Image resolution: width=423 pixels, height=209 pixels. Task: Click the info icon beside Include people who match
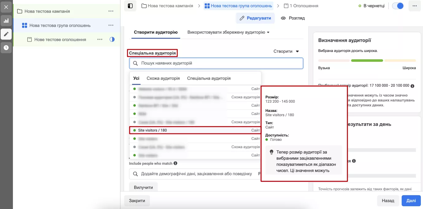point(175,164)
